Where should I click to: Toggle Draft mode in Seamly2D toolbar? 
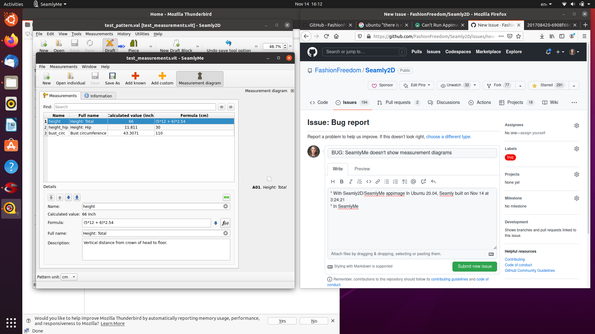(x=110, y=45)
